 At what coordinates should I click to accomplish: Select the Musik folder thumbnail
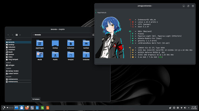40,55
